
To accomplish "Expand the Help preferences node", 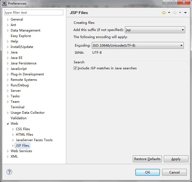I will pos(8,41).
